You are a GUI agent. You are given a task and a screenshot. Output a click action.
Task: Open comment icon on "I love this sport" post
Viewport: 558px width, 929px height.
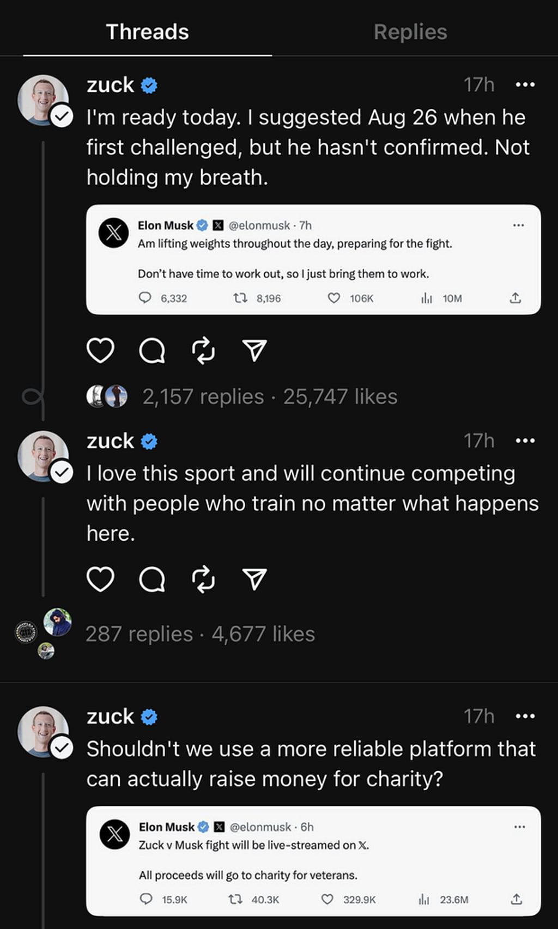pyautogui.click(x=151, y=579)
